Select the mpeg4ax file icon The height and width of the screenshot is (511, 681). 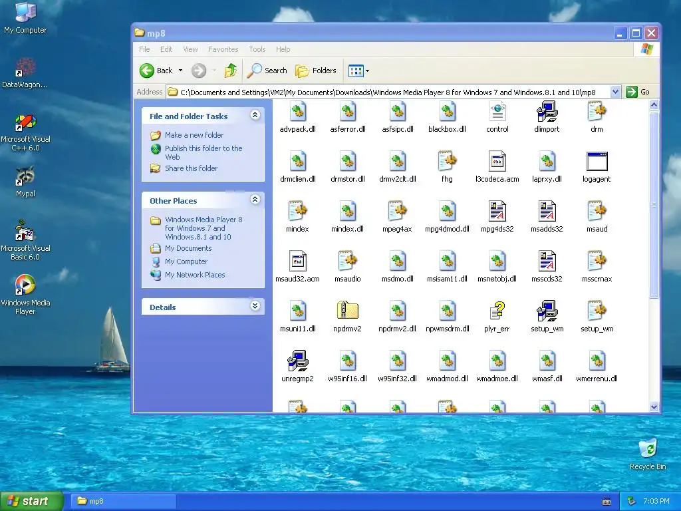[x=397, y=211]
